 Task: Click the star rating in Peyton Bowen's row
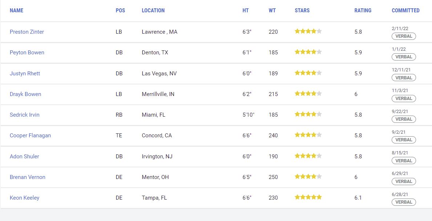click(308, 52)
